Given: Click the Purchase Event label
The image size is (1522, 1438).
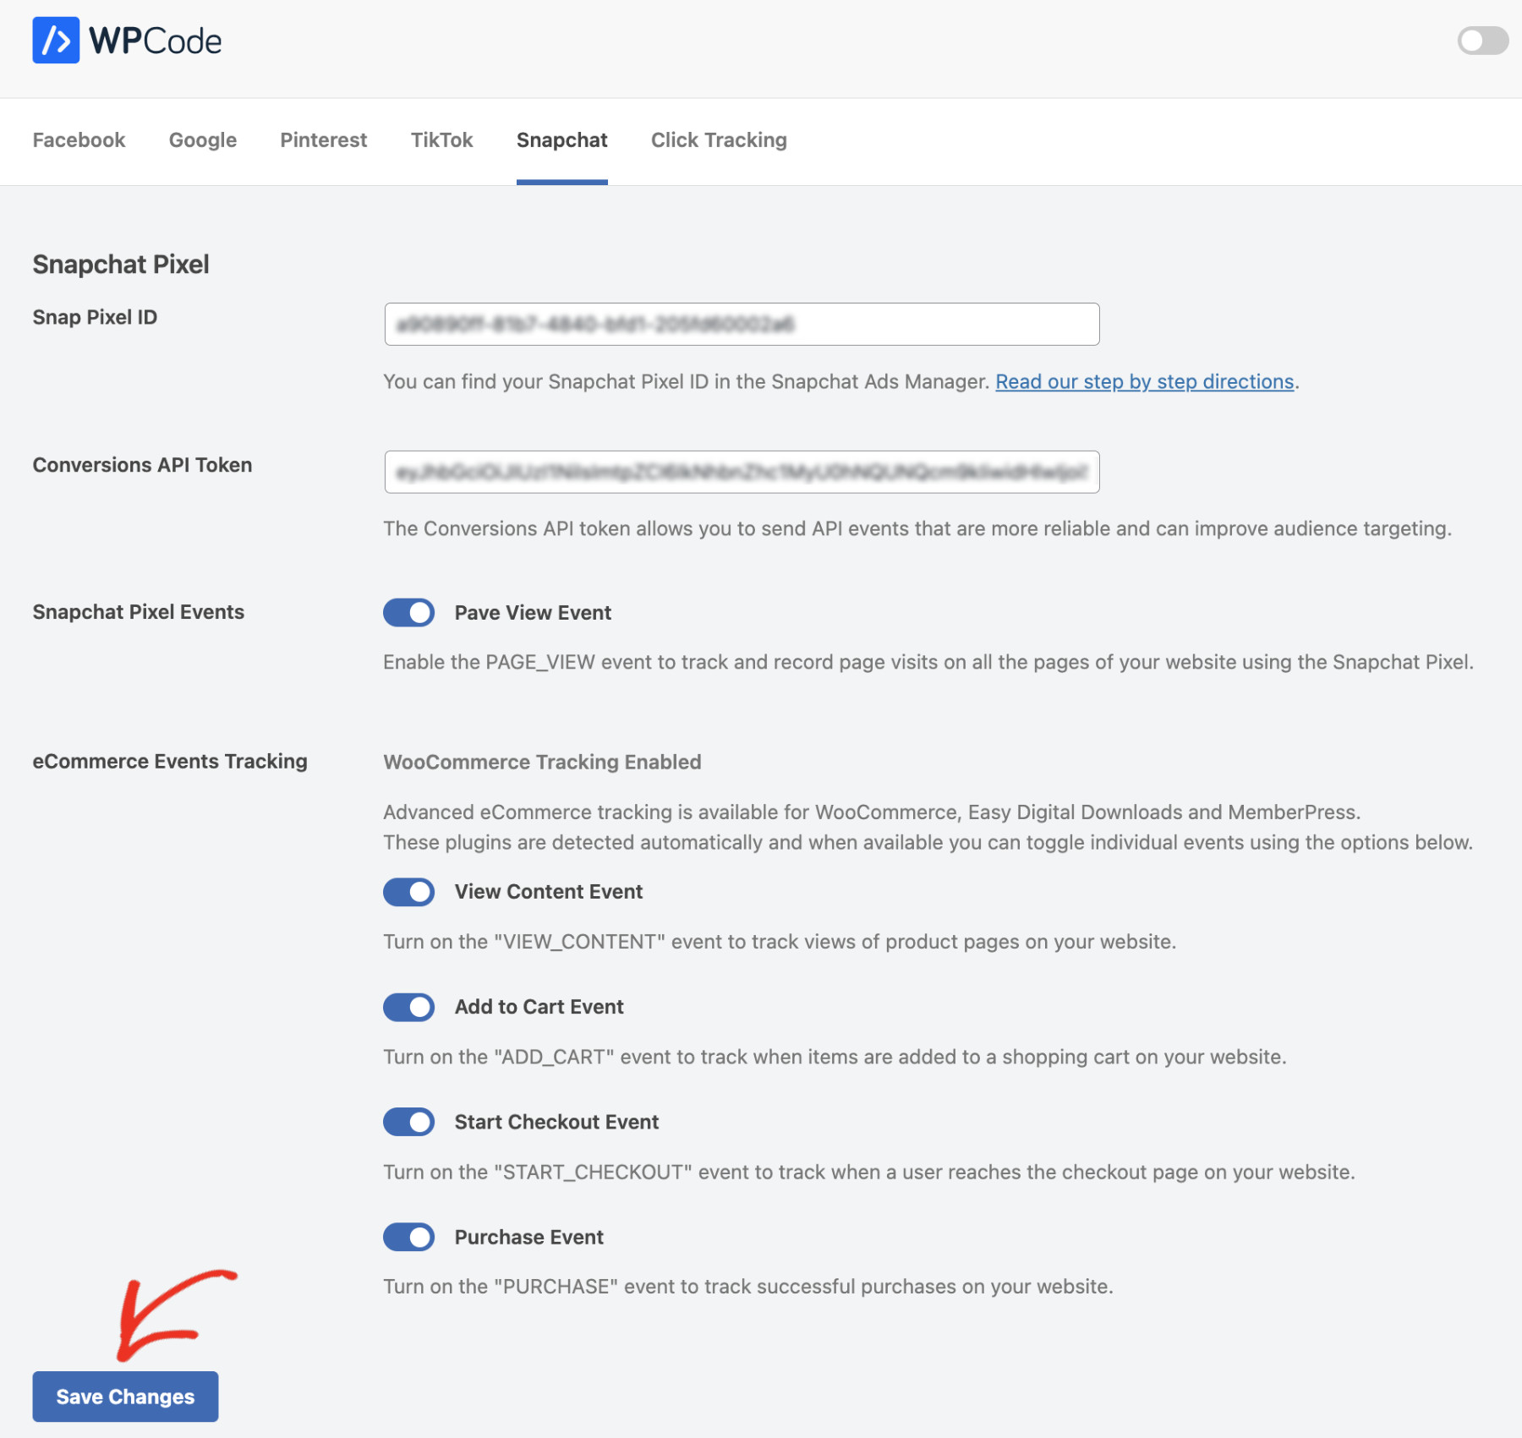Looking at the screenshot, I should [x=529, y=1237].
